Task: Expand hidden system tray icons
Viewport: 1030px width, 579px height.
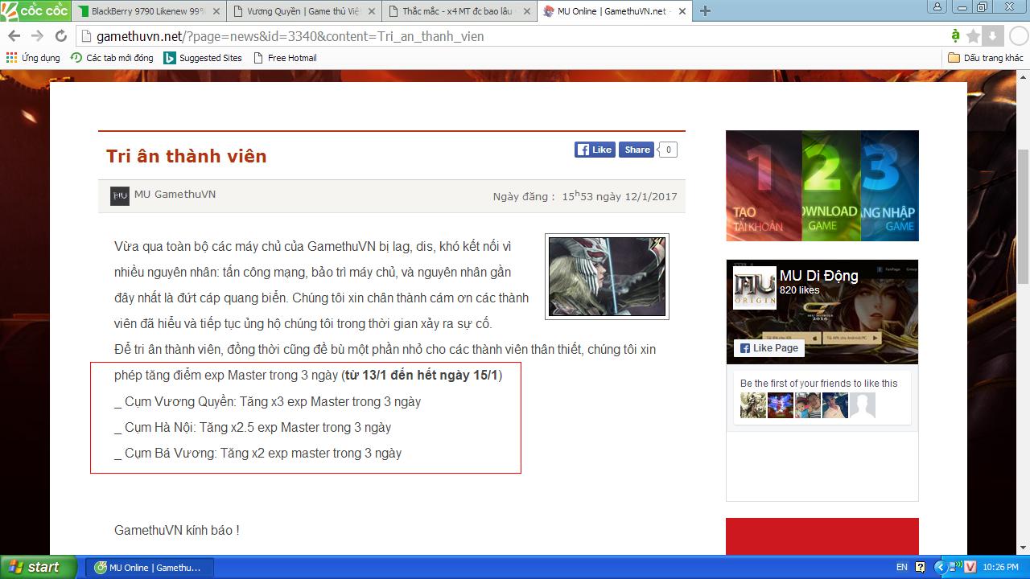Action: [x=939, y=567]
